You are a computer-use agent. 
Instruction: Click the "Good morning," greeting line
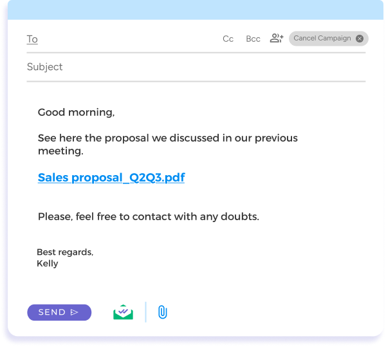point(76,113)
